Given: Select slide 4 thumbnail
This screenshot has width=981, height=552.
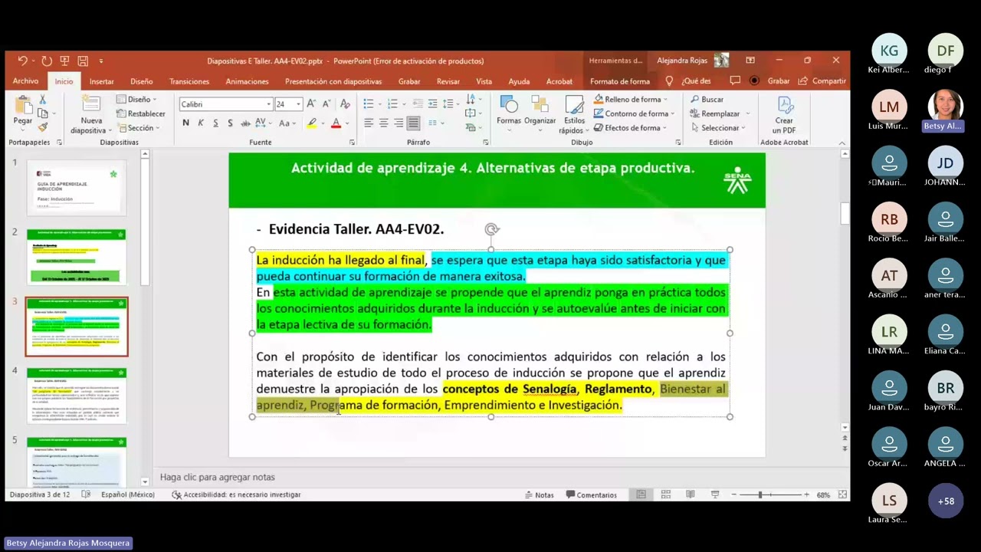Looking at the screenshot, I should (77, 396).
